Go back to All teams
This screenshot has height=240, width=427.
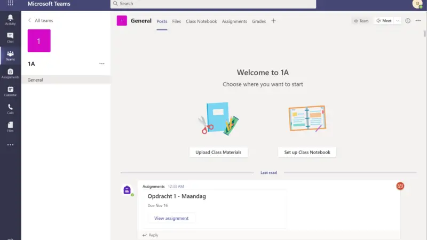40,20
